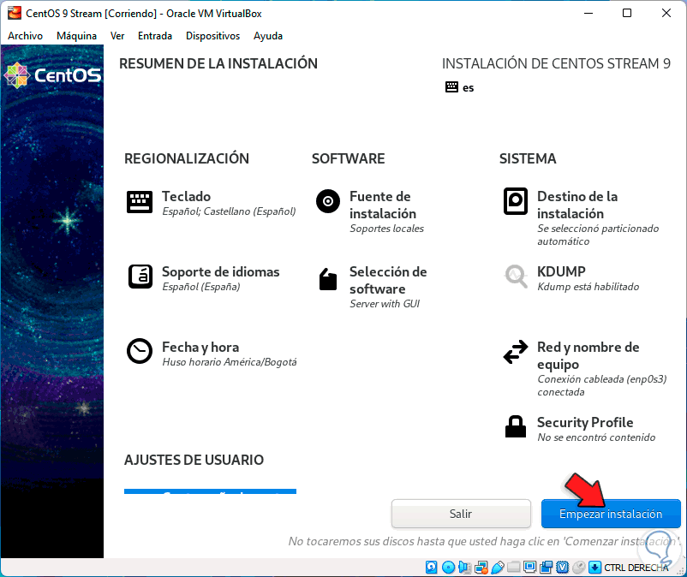Click VirtualBox app icon in title bar
Viewport: 687px width, 577px height.
14,13
